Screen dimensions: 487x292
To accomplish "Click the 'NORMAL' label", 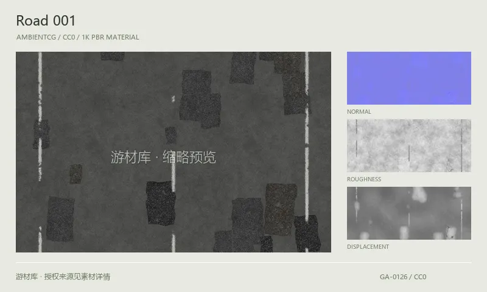I will (359, 112).
